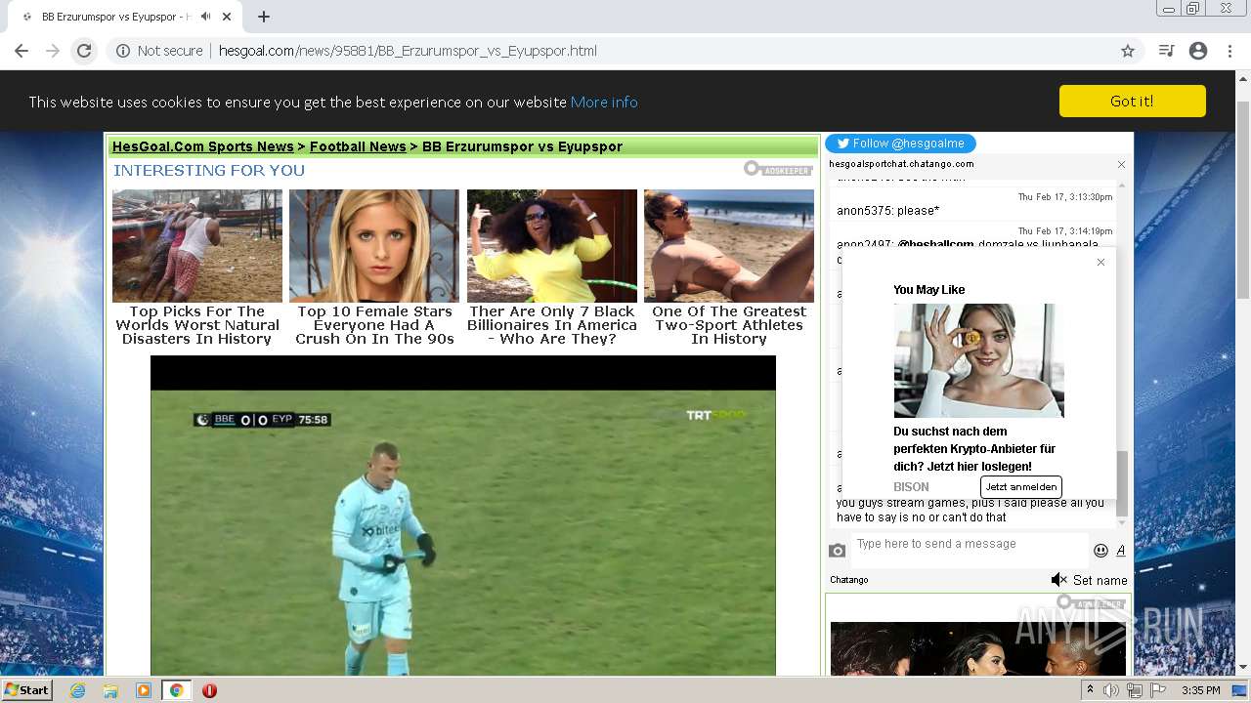Close the BB Erzurumspor vs Eyupspor tab
The height and width of the screenshot is (703, 1251).
pos(228,17)
